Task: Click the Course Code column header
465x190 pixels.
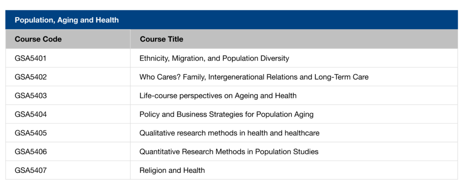Action: point(38,39)
